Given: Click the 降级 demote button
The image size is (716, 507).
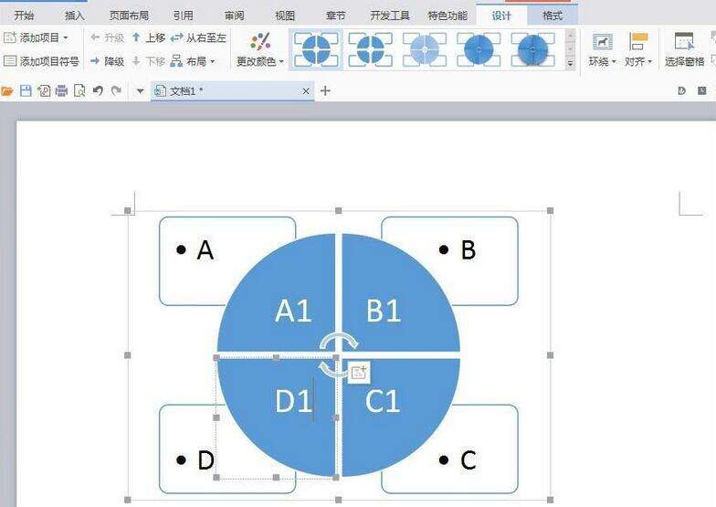Looking at the screenshot, I should pyautogui.click(x=108, y=60).
